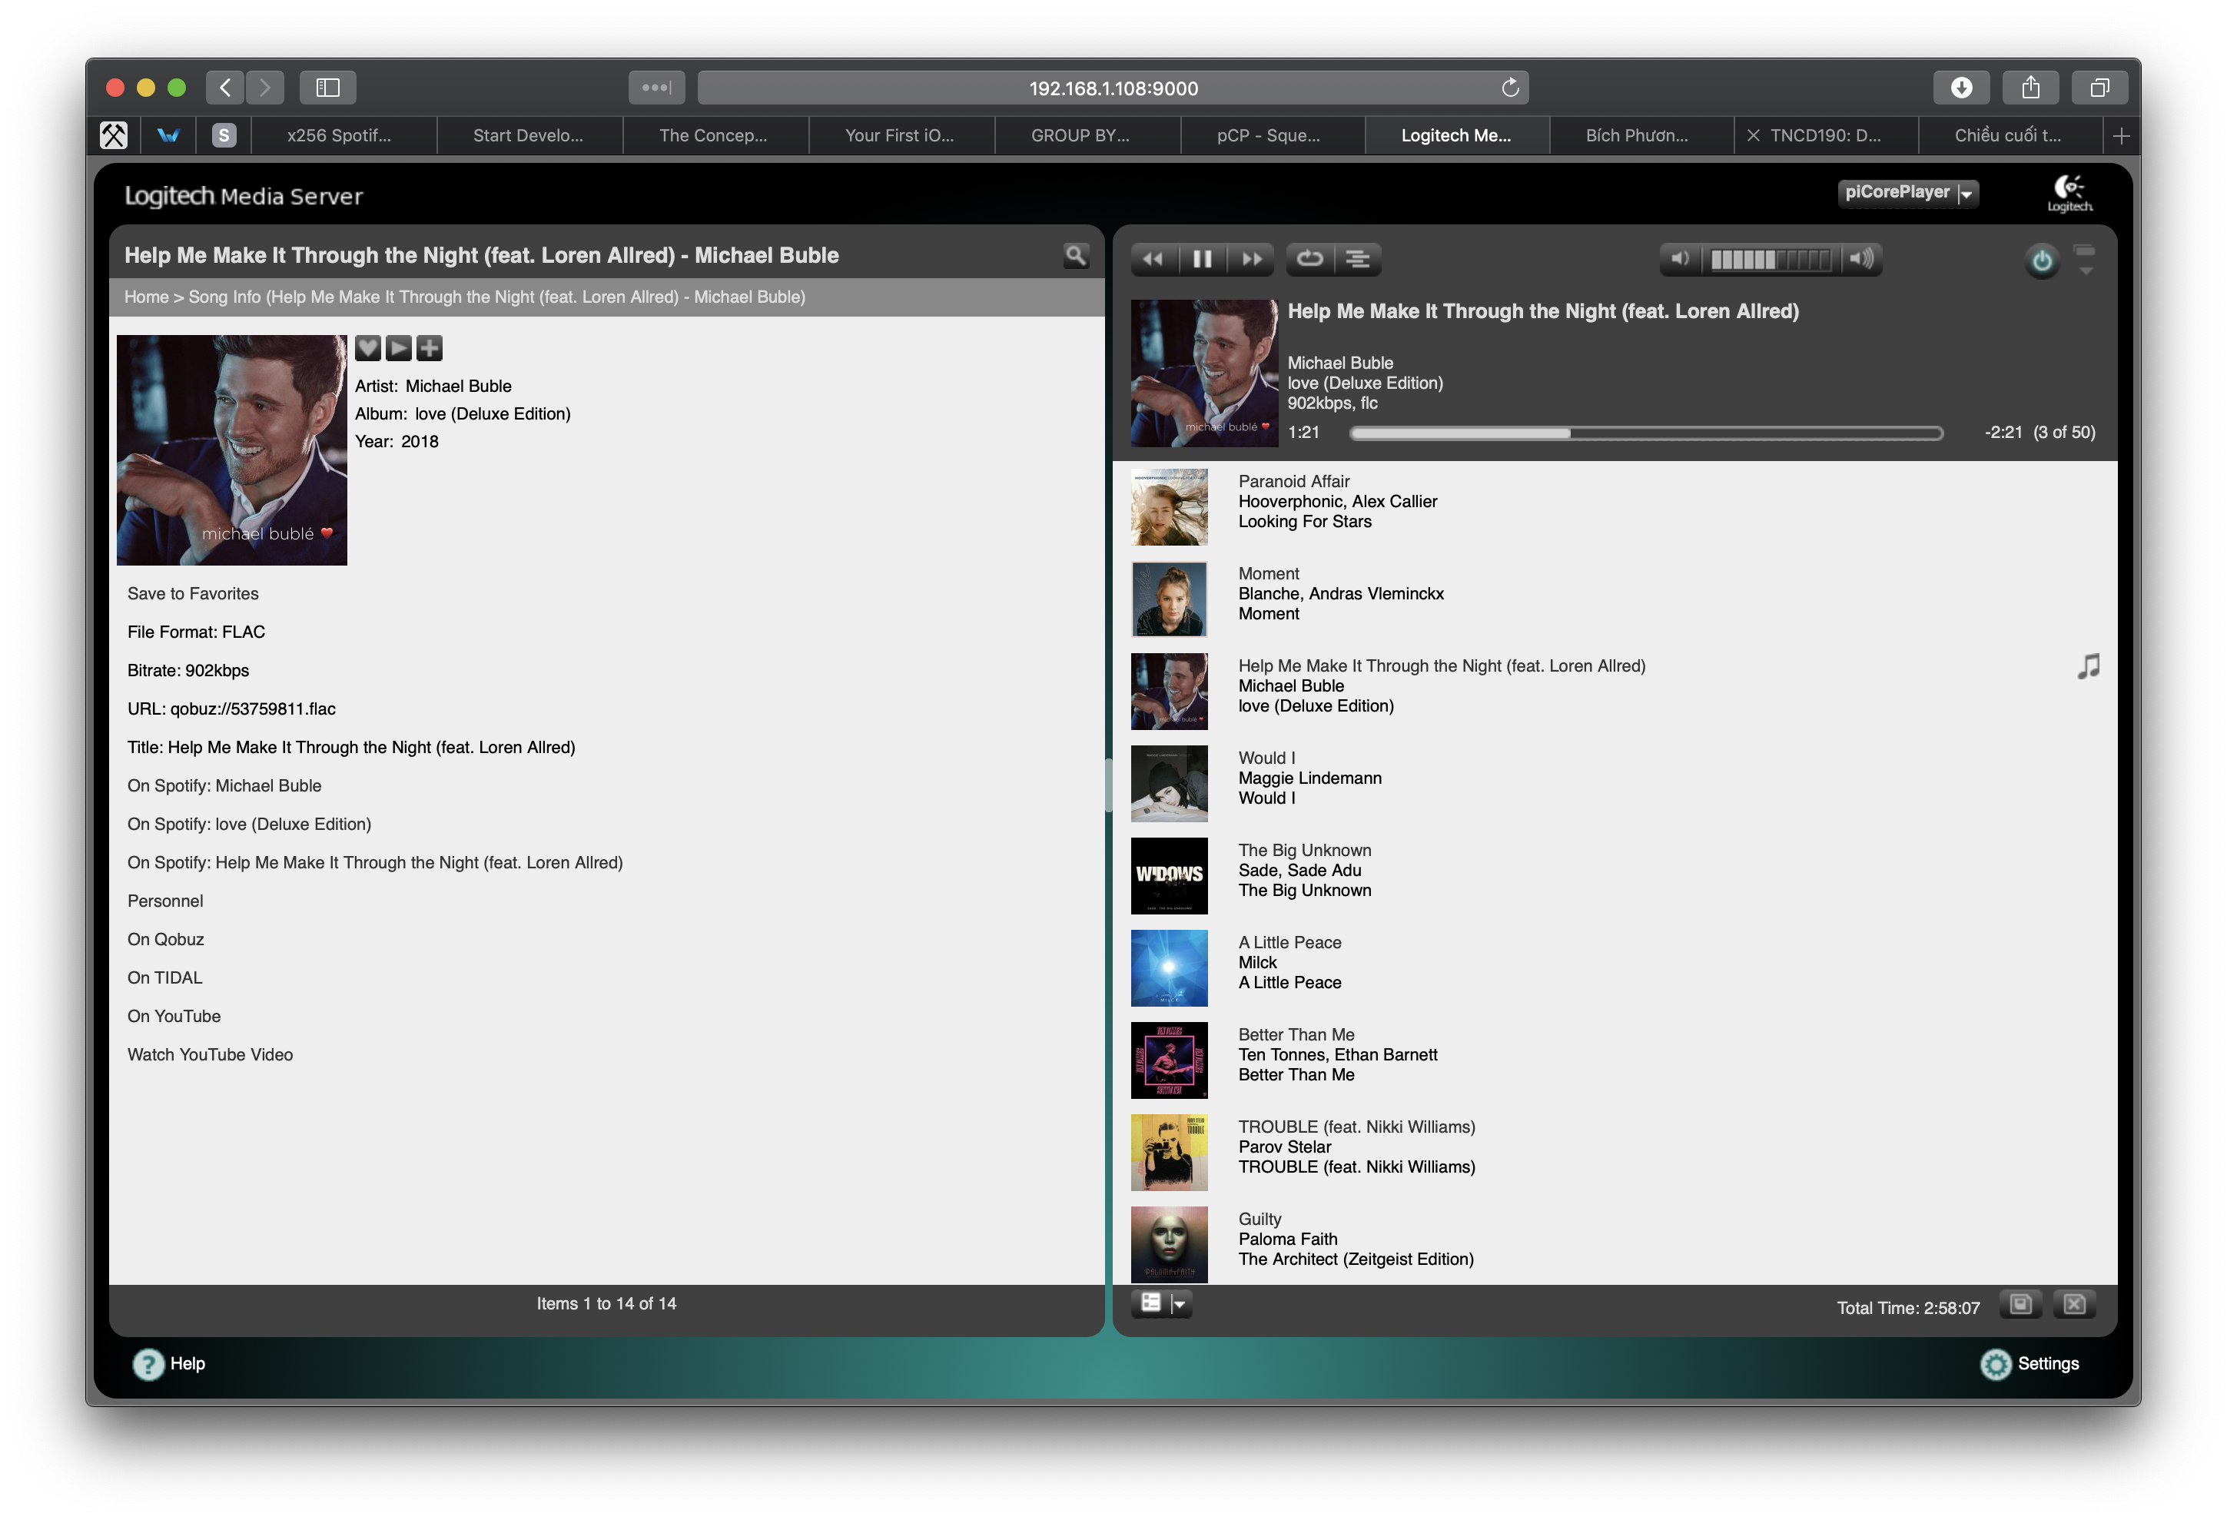This screenshot has width=2227, height=1520.
Task: Click the Logitech logo icon
Action: point(2069,193)
